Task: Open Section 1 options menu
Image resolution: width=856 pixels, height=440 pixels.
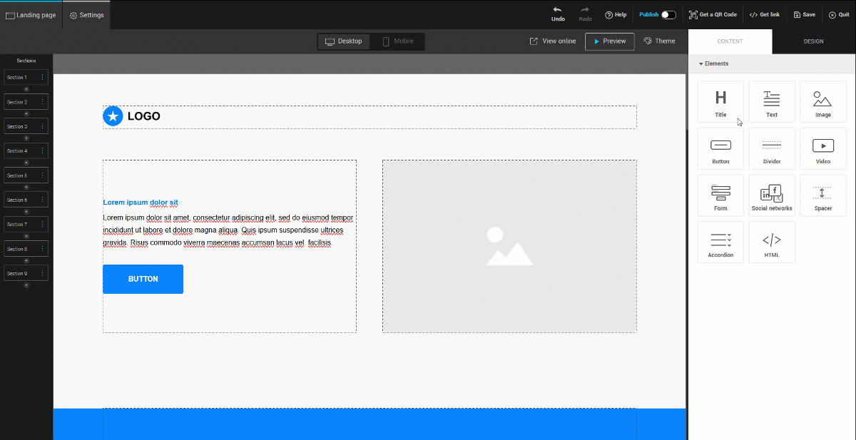Action: tap(42, 78)
